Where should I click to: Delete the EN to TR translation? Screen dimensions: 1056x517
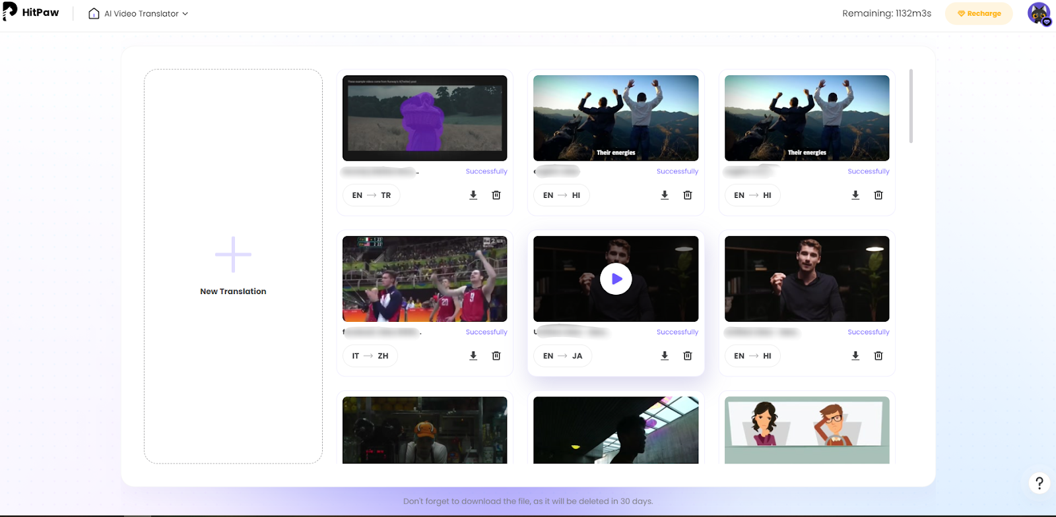point(496,195)
